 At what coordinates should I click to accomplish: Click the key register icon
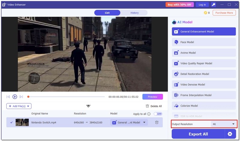213,4
